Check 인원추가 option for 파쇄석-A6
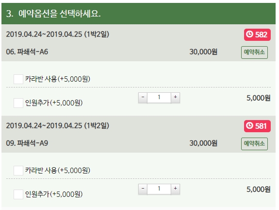The height and width of the screenshot is (210, 279). click(x=18, y=103)
